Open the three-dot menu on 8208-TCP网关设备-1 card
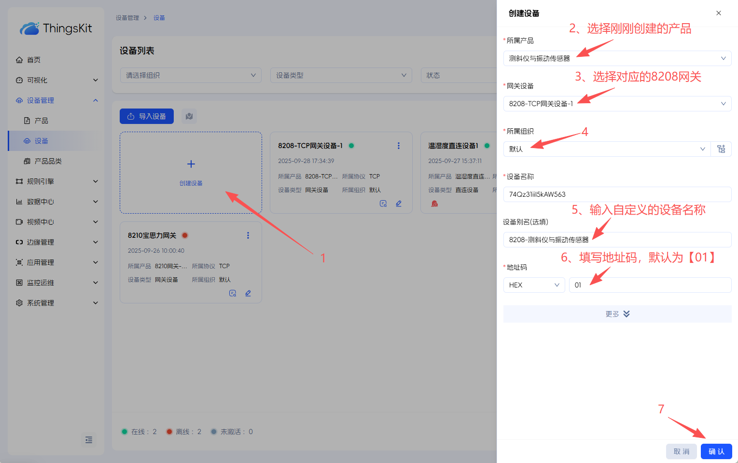 click(x=398, y=146)
